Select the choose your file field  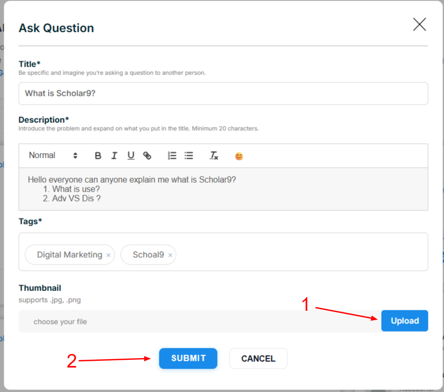[x=200, y=321]
